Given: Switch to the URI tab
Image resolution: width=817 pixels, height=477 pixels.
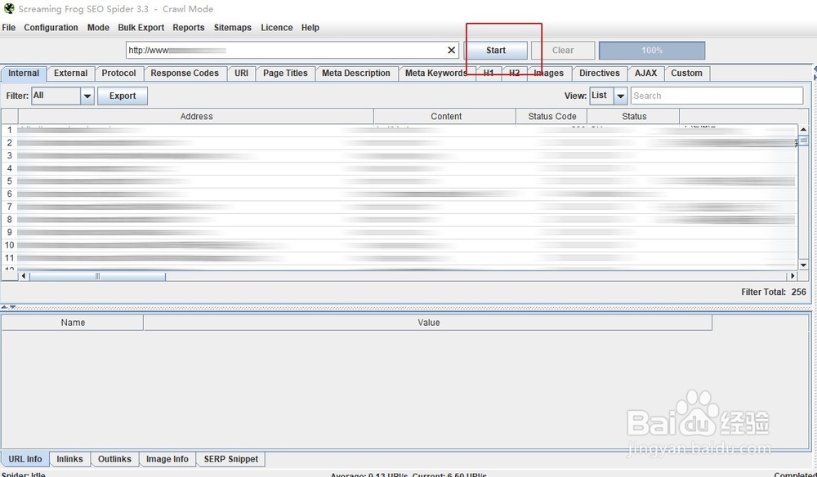Looking at the screenshot, I should tap(241, 73).
